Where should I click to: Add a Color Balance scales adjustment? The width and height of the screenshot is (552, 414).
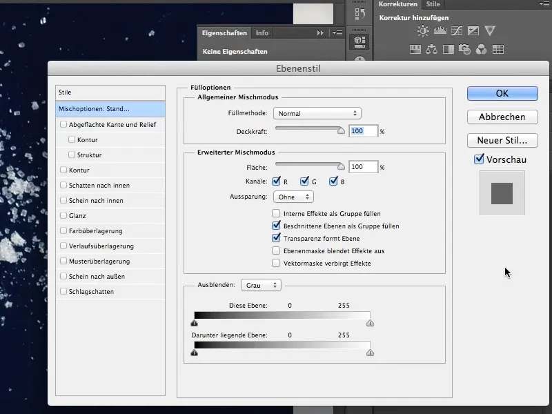coord(431,49)
